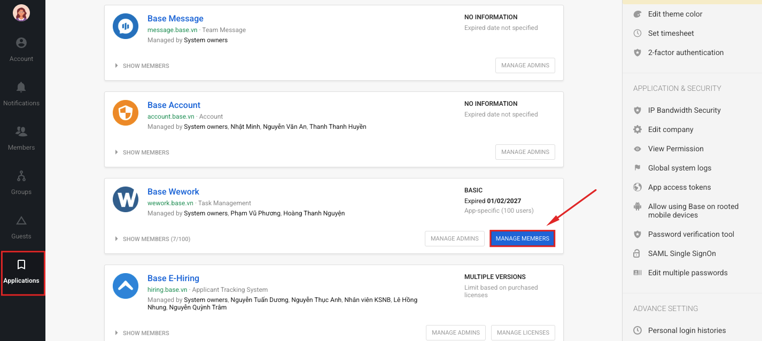
Task: Click the Base Message app icon
Action: 126,26
